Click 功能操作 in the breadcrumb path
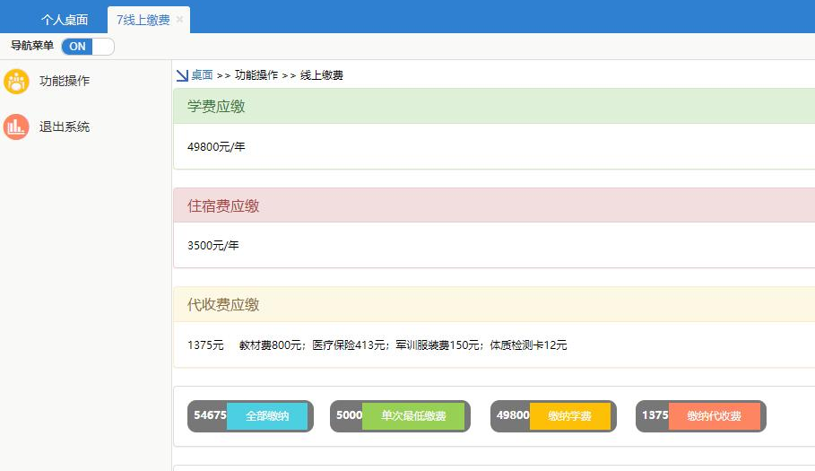The width and height of the screenshot is (815, 471). [256, 75]
